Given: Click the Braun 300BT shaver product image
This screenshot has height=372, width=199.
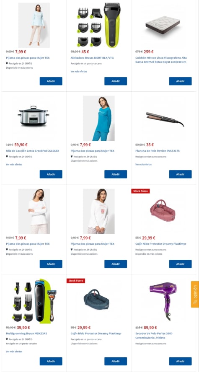Looking at the screenshot, I should pyautogui.click(x=99, y=25).
